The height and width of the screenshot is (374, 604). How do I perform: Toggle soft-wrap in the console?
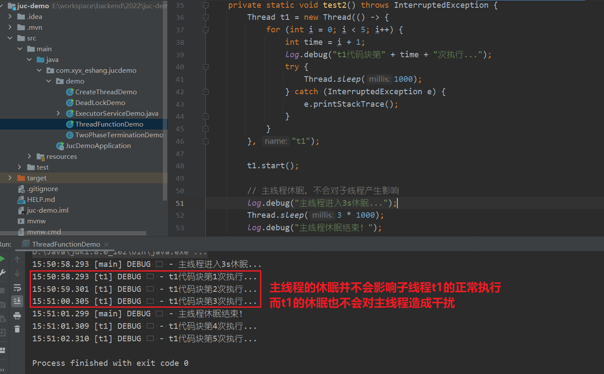(x=17, y=287)
